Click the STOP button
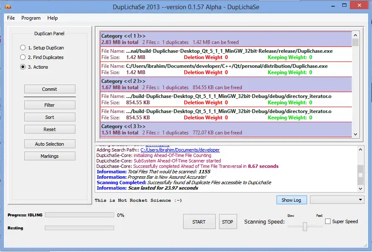372x252 pixels. 228,222
